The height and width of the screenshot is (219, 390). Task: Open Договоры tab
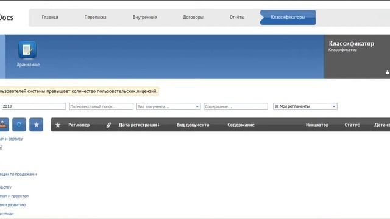pos(193,18)
